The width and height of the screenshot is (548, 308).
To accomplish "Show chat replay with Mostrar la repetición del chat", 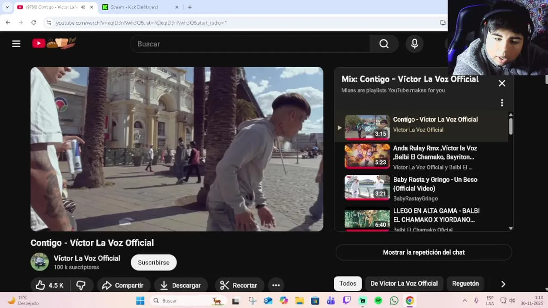I will 424,252.
